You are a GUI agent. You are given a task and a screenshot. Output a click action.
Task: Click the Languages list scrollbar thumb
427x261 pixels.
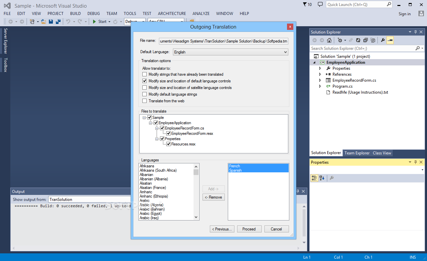coord(196,172)
